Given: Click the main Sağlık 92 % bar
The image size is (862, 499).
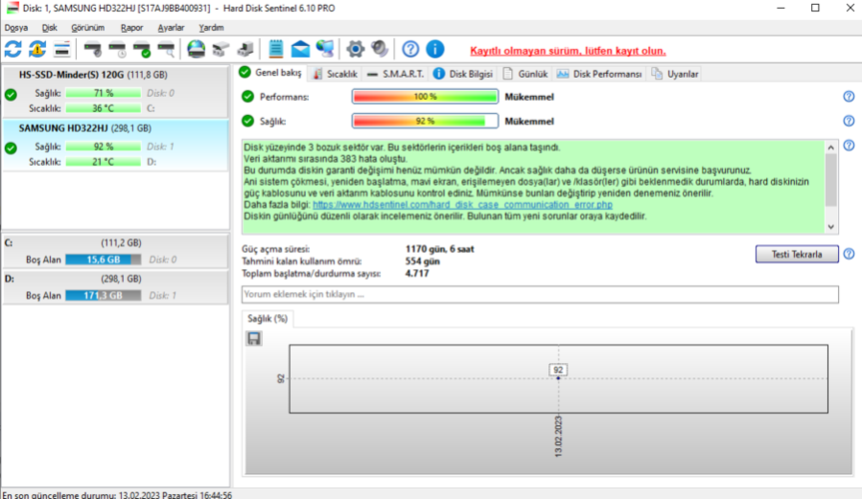Looking at the screenshot, I should click(425, 121).
